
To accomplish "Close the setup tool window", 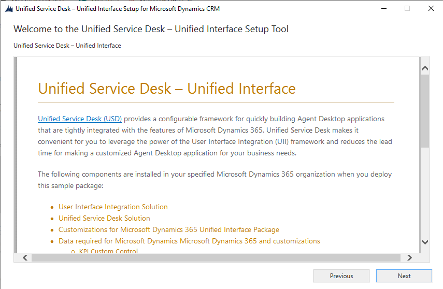I will point(431,8).
